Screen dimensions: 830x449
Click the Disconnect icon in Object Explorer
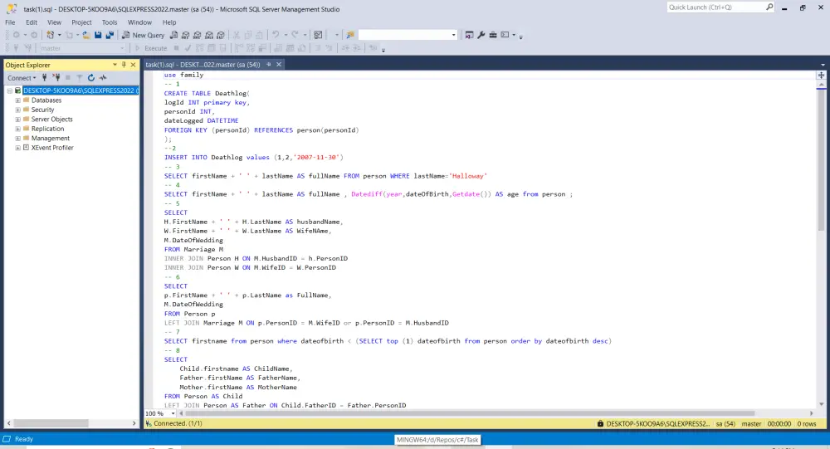pyautogui.click(x=56, y=78)
